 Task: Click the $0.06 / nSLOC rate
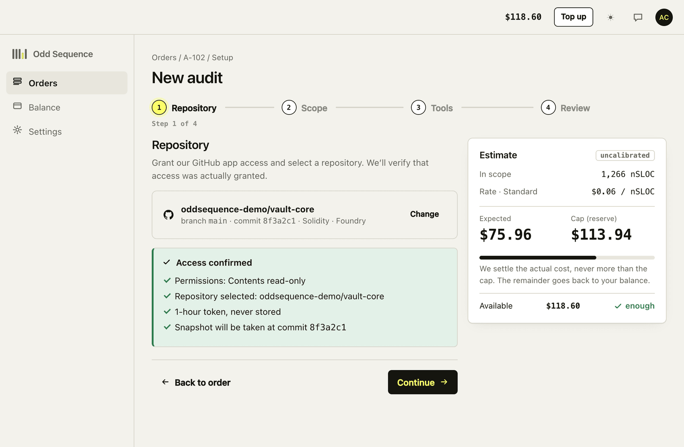[623, 192]
